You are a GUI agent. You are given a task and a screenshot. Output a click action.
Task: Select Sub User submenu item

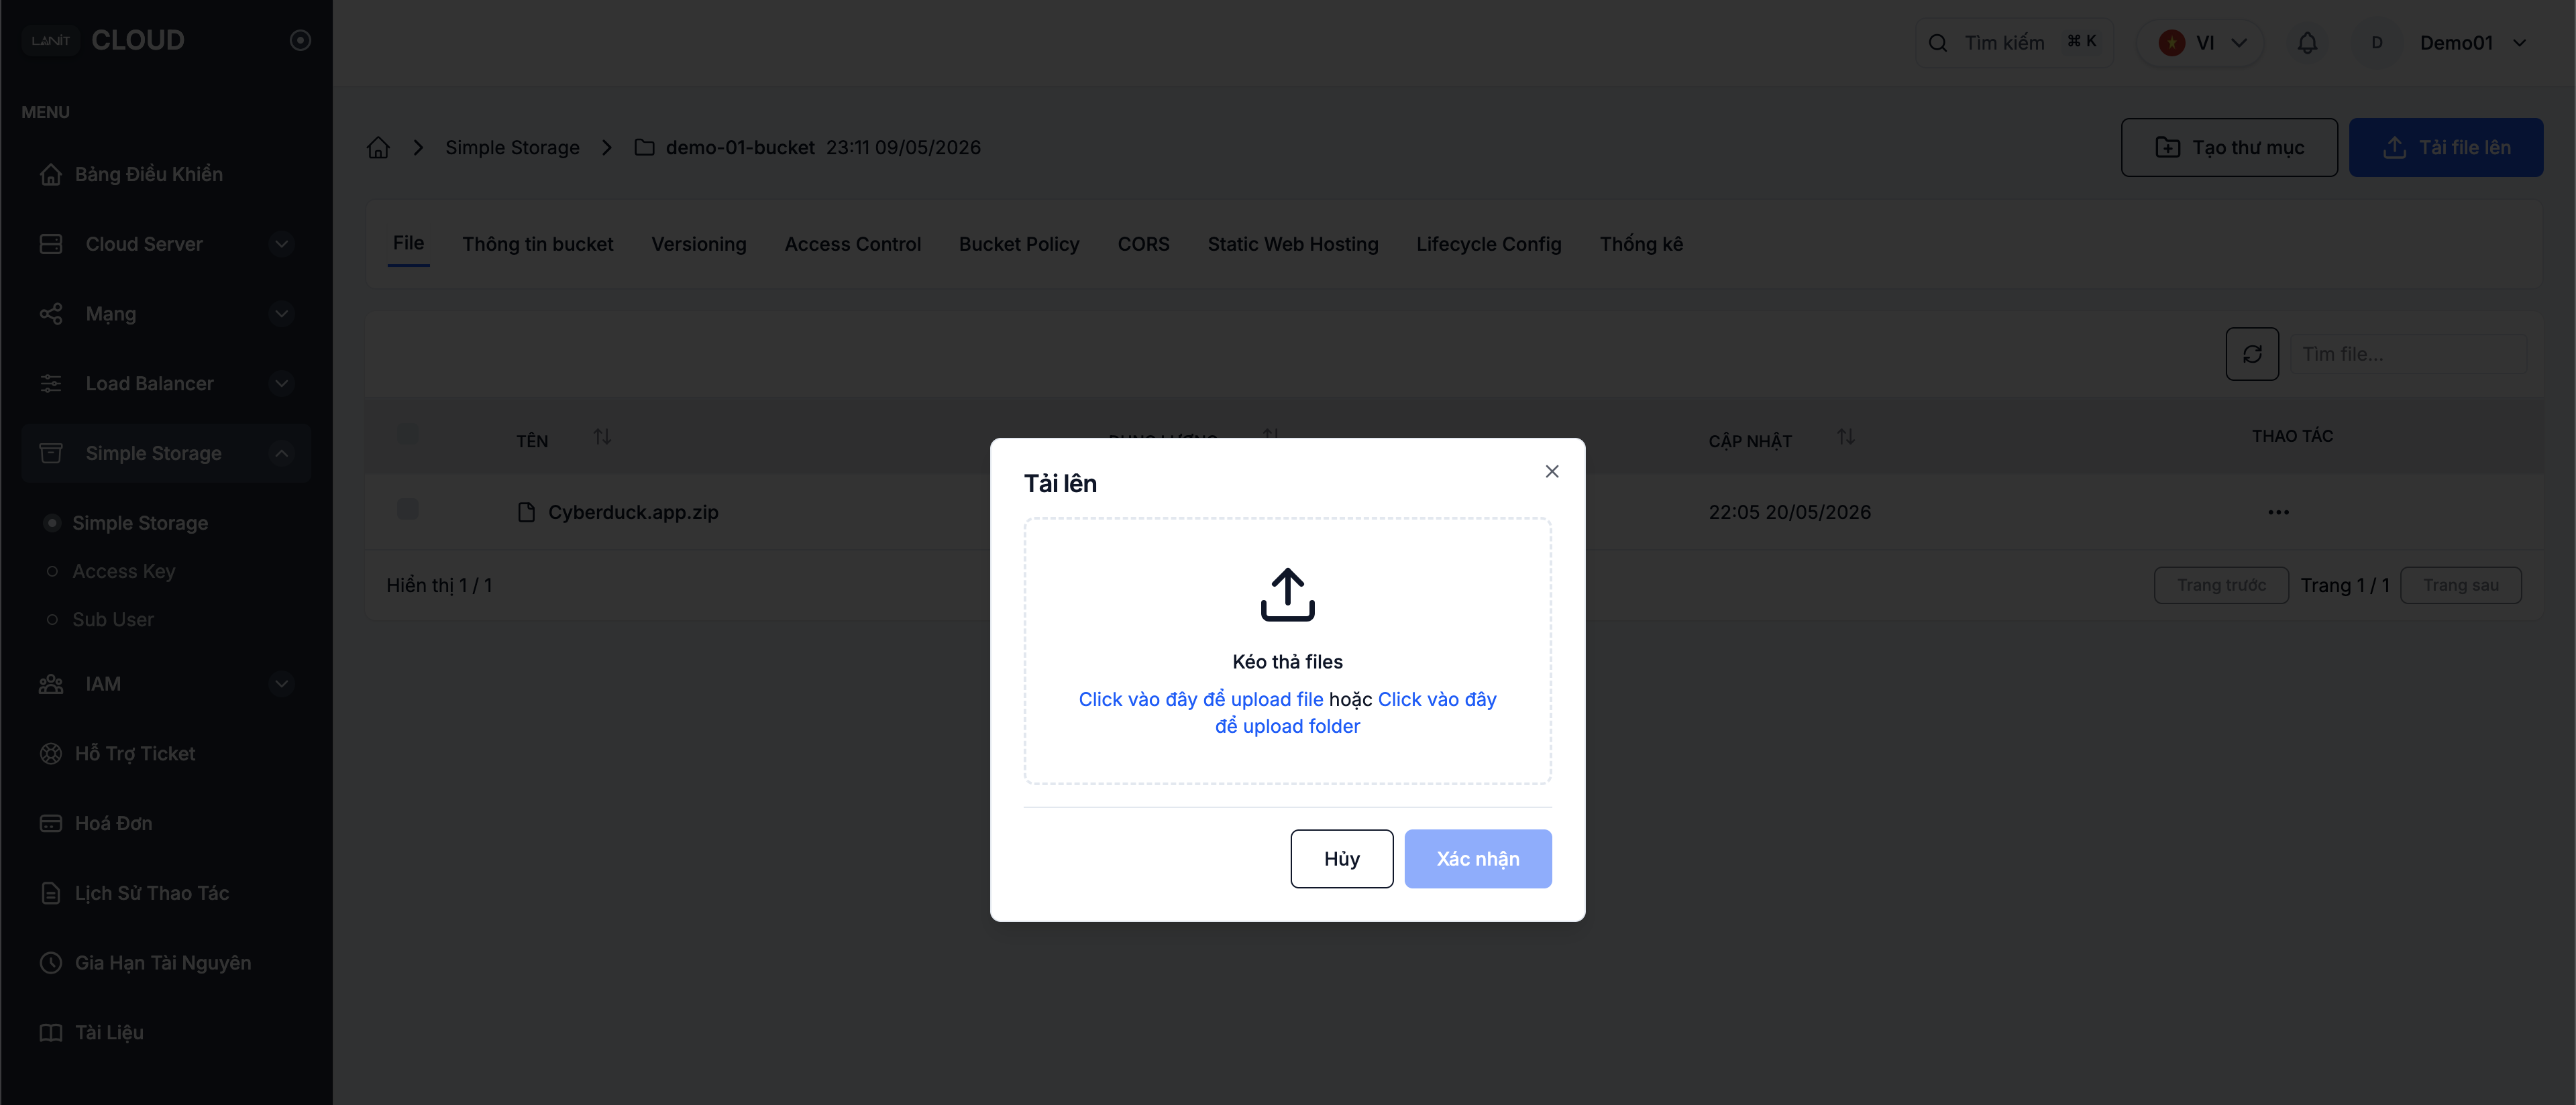click(113, 620)
